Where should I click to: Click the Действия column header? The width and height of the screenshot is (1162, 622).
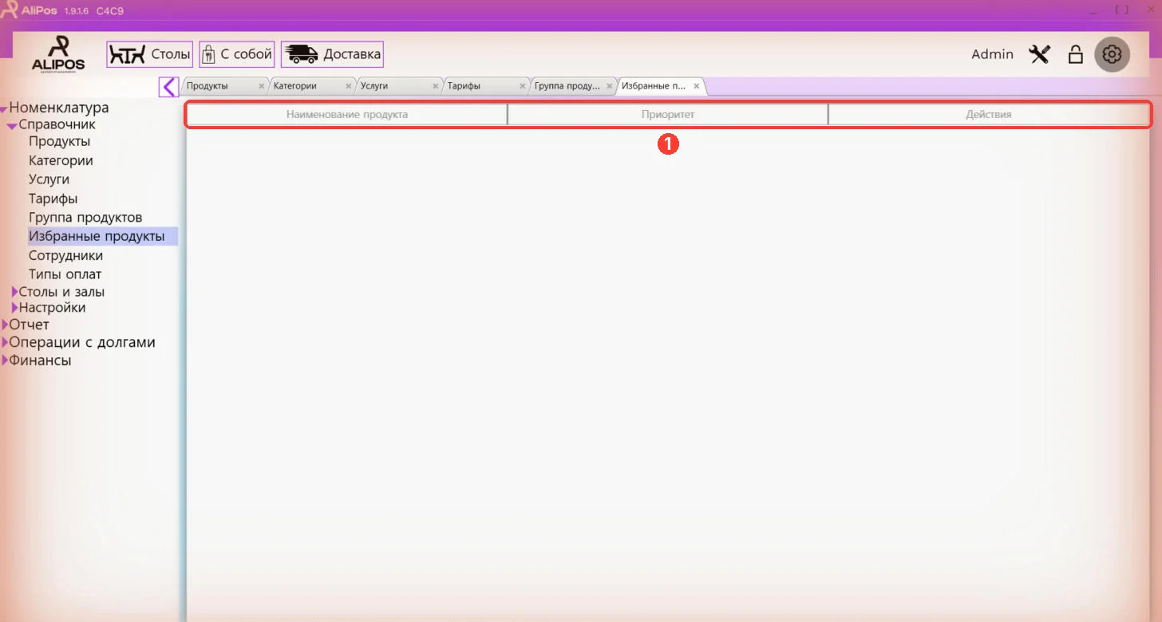989,115
